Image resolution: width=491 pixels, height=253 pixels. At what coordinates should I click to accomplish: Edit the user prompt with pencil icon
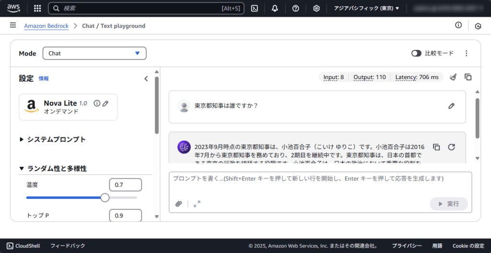[451, 106]
